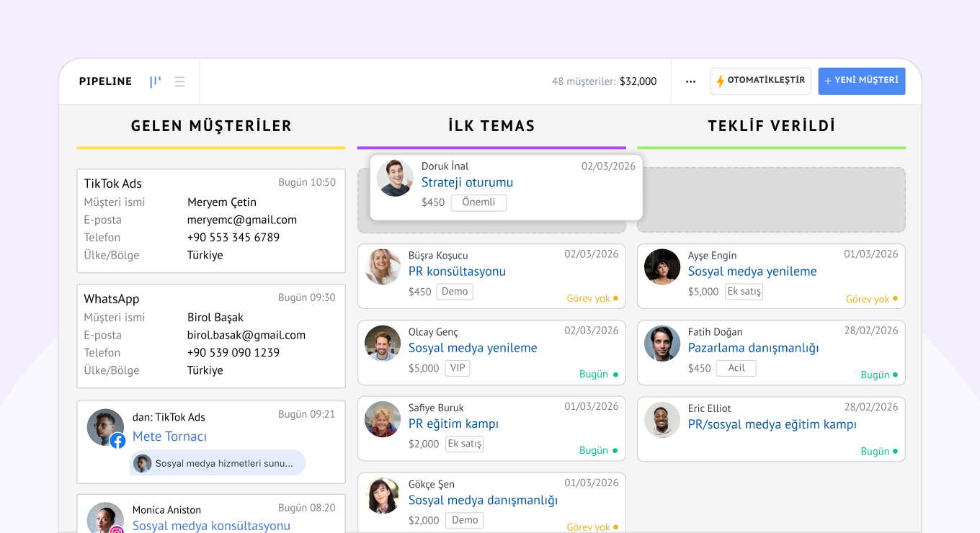Switch to the list view icon

tap(179, 81)
